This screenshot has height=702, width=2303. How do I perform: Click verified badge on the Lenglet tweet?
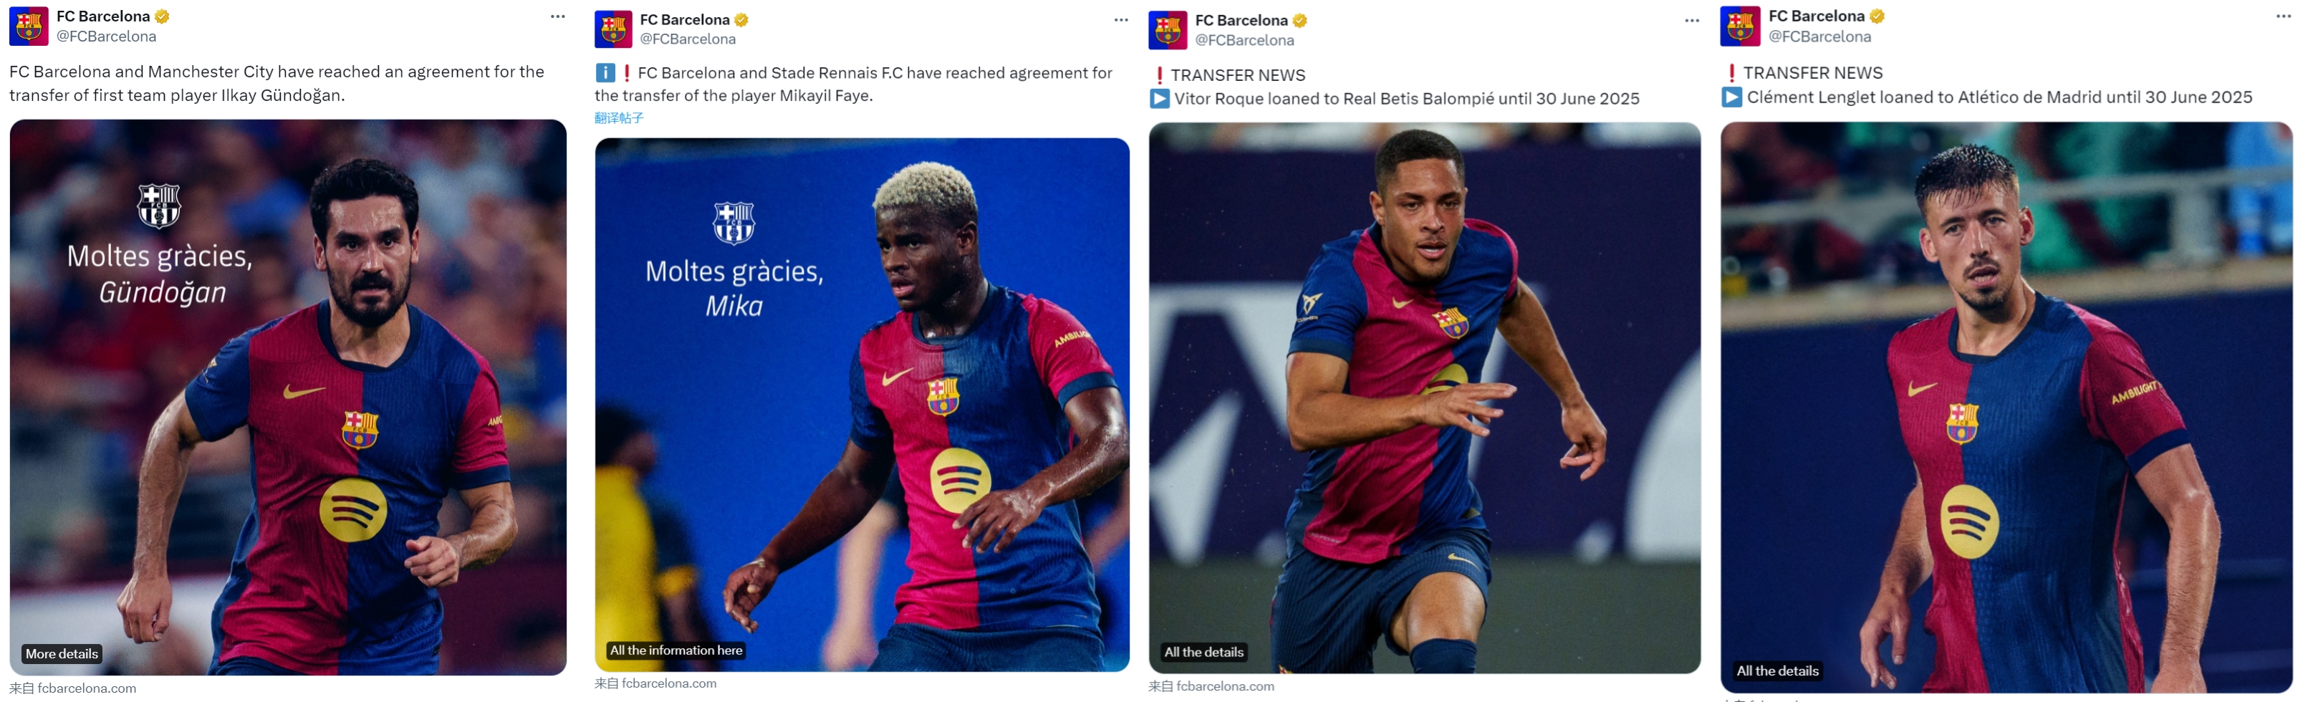[1877, 16]
